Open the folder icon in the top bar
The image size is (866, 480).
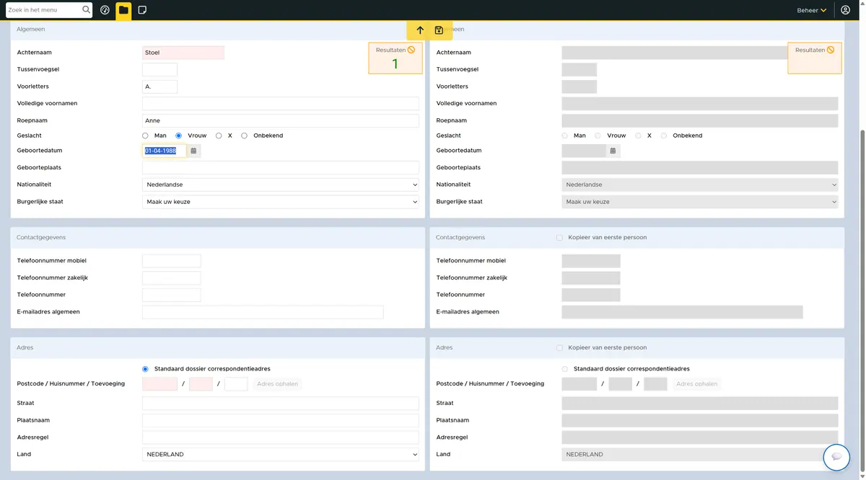click(123, 10)
